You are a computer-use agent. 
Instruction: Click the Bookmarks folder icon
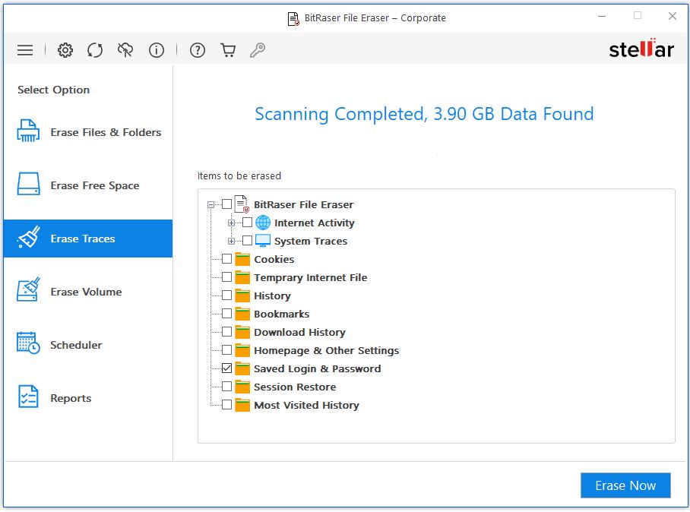(x=242, y=314)
